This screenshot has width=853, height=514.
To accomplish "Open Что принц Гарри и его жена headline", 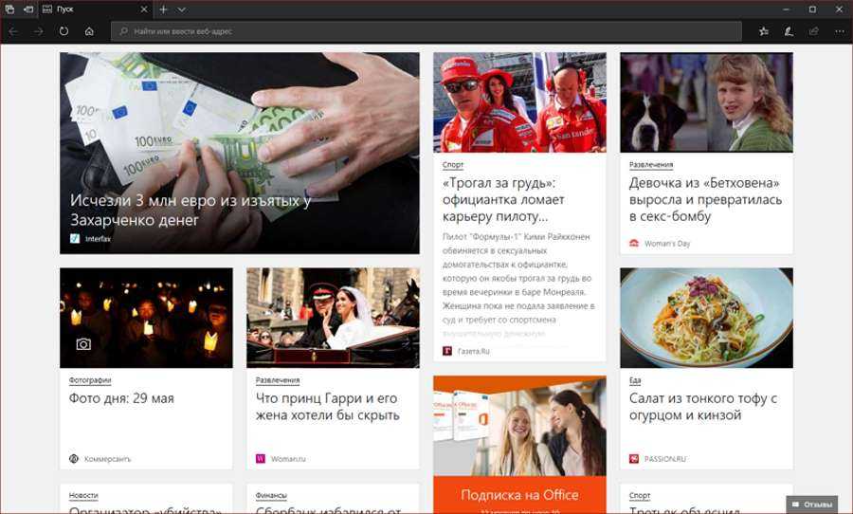I will 328,407.
